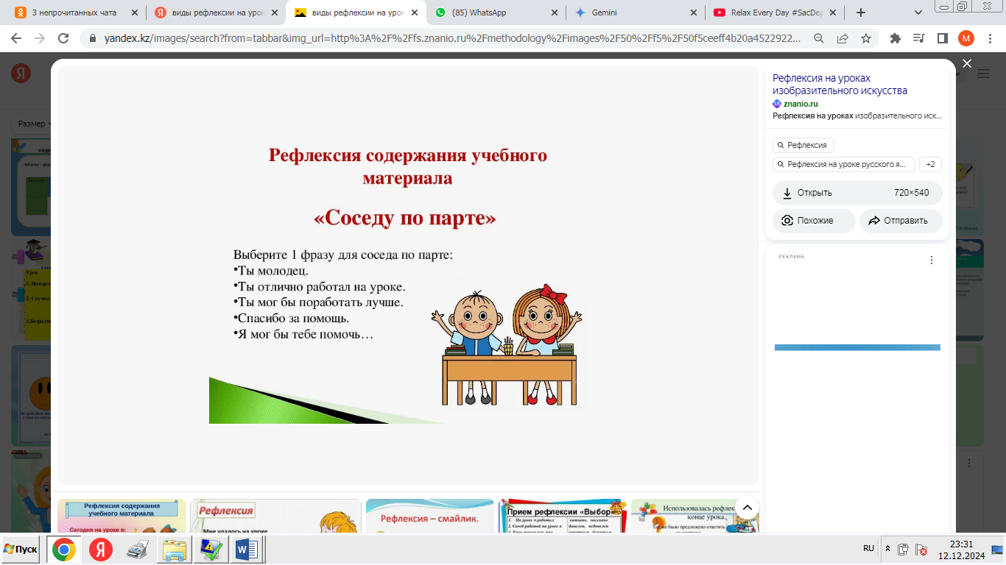Bookmark this page with the star icon

click(866, 39)
